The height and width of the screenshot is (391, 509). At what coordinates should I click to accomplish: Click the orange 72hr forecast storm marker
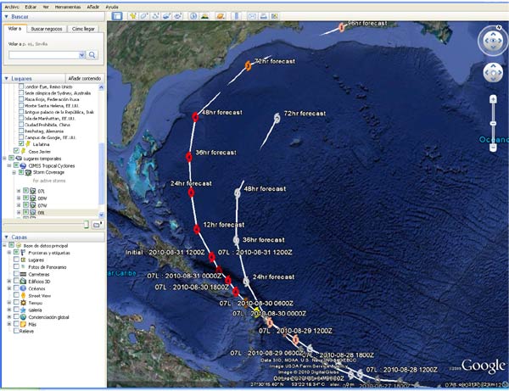248,65
